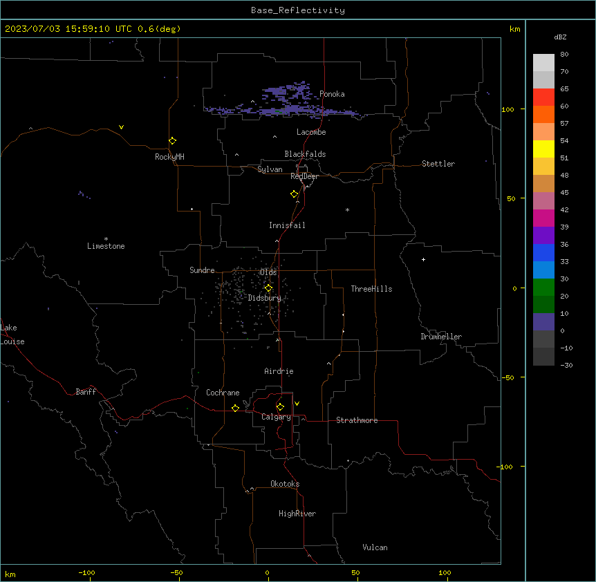This screenshot has height=582, width=596.
Task: Select the yellow diamond marker above Calgary
Action: (280, 407)
